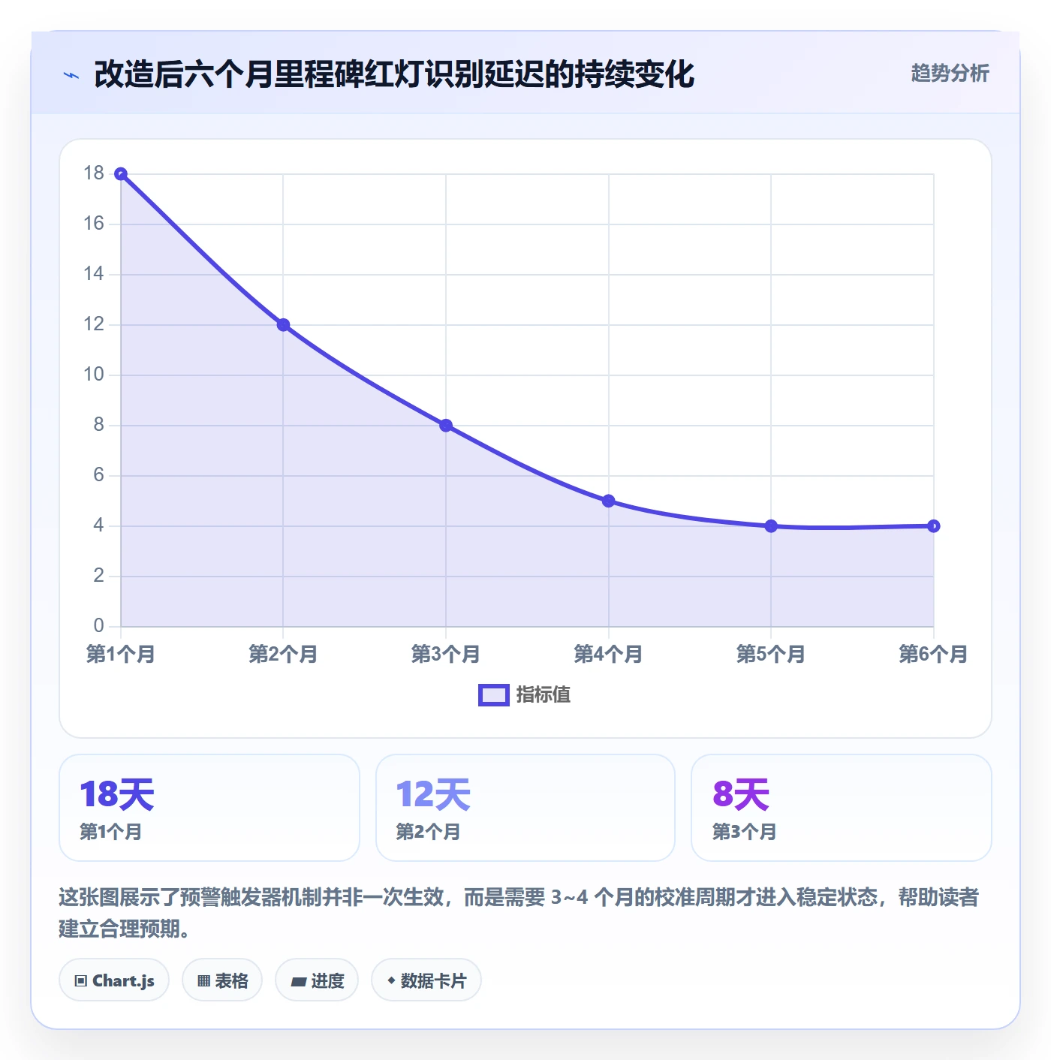
Task: Click the x-axis label 第6个月
Action: click(933, 655)
